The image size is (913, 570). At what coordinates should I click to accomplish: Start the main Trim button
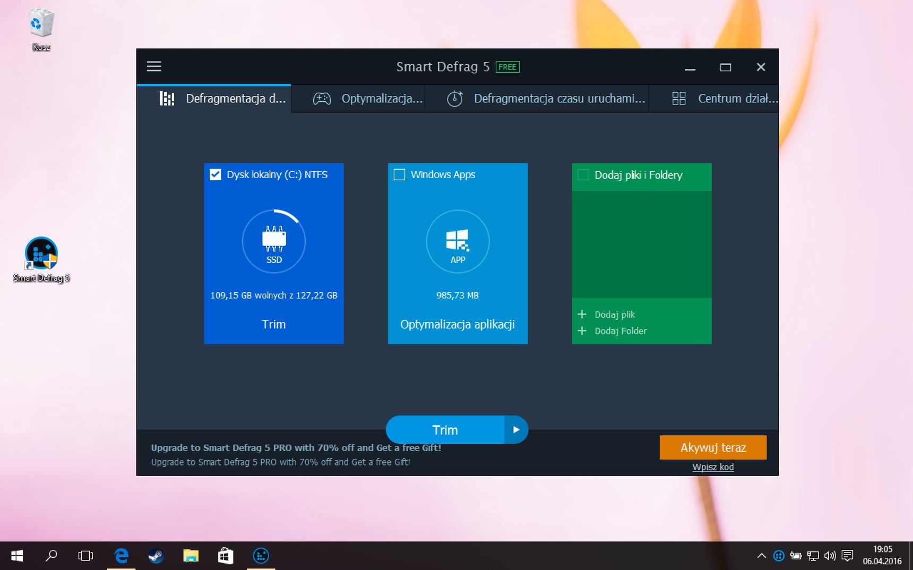click(x=445, y=430)
